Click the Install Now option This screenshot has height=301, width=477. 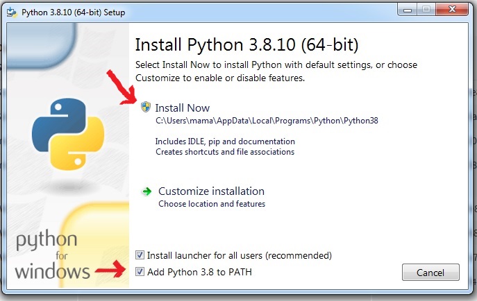coord(182,108)
